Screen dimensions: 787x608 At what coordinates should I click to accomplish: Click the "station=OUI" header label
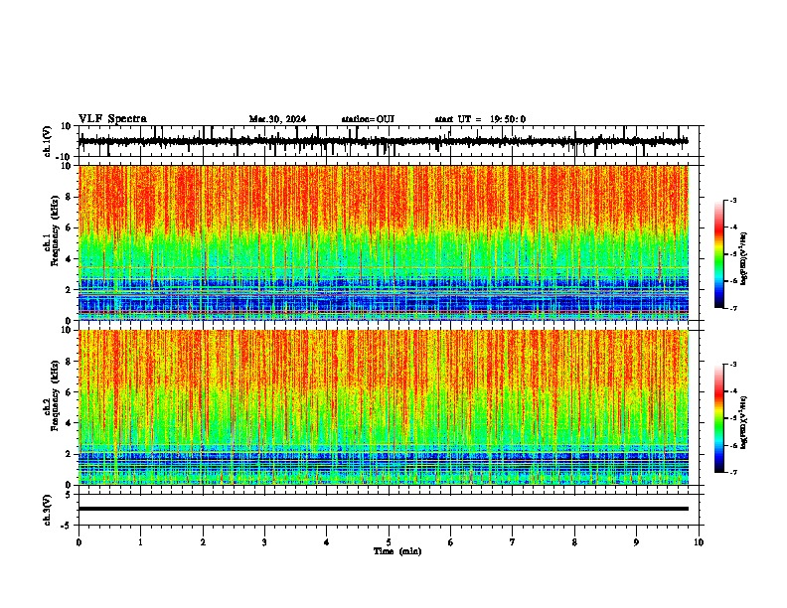point(368,119)
